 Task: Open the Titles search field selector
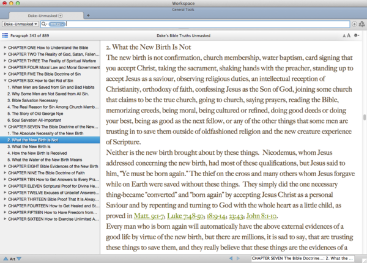click(57, 24)
